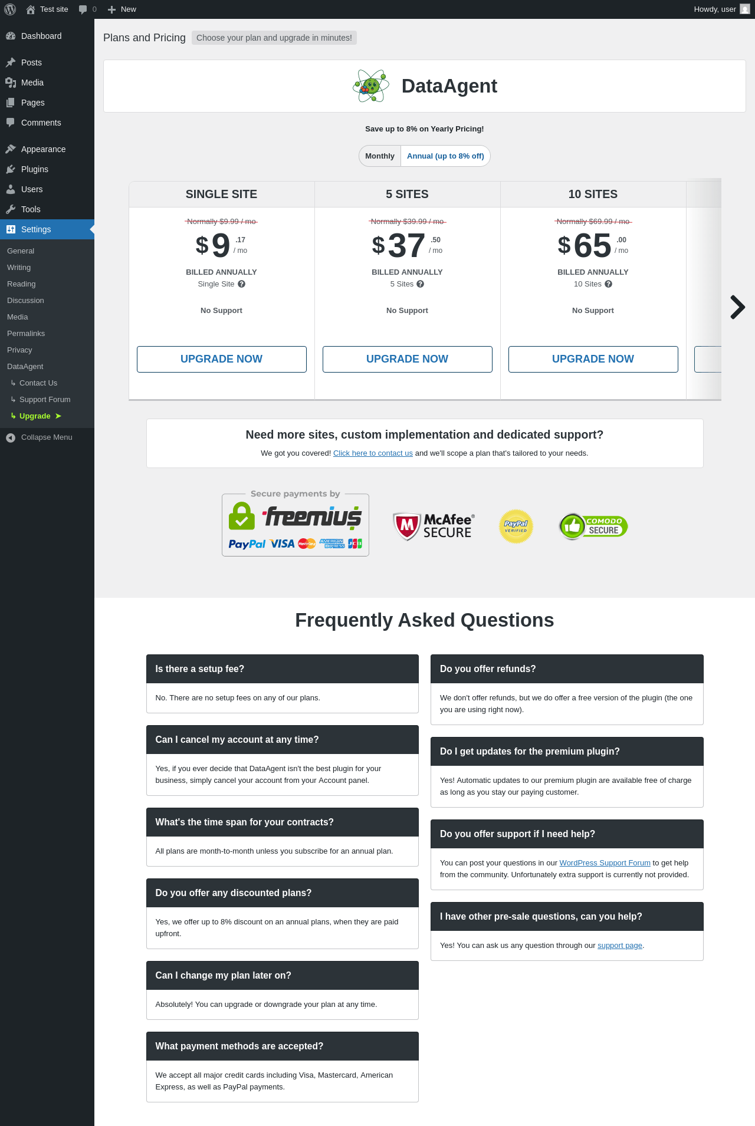Select the SINGLE SITE plan column header

[222, 195]
